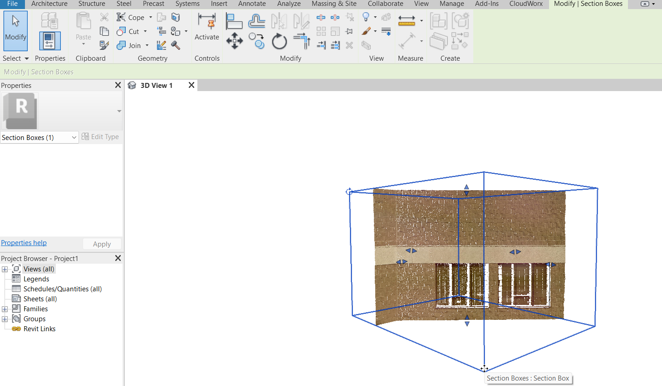Viewport: 662px width, 386px height.
Task: Click the Apply button in Properties
Action: (x=102, y=244)
